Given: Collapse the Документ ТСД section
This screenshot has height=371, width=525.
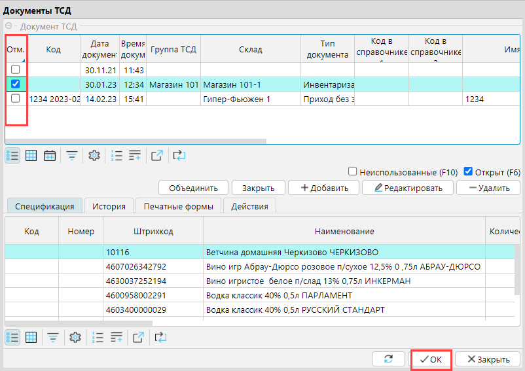Looking at the screenshot, I should point(9,27).
